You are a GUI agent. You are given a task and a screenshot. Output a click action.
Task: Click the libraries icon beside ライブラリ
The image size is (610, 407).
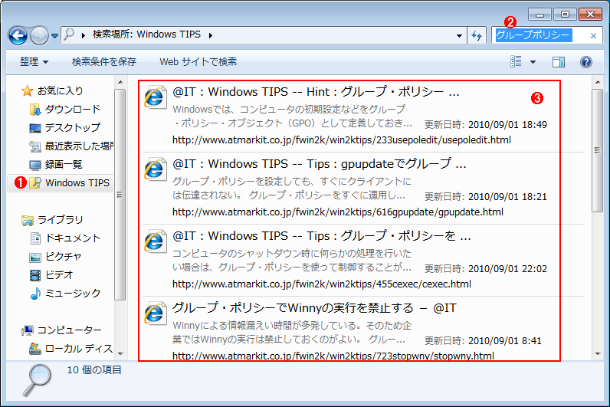point(28,220)
